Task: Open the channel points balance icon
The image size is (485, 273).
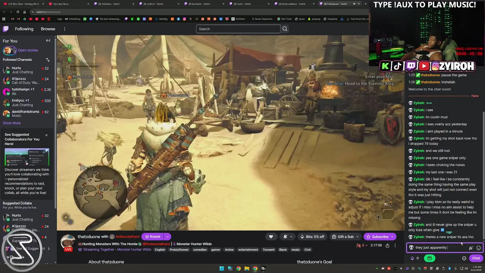Action: click(x=412, y=258)
